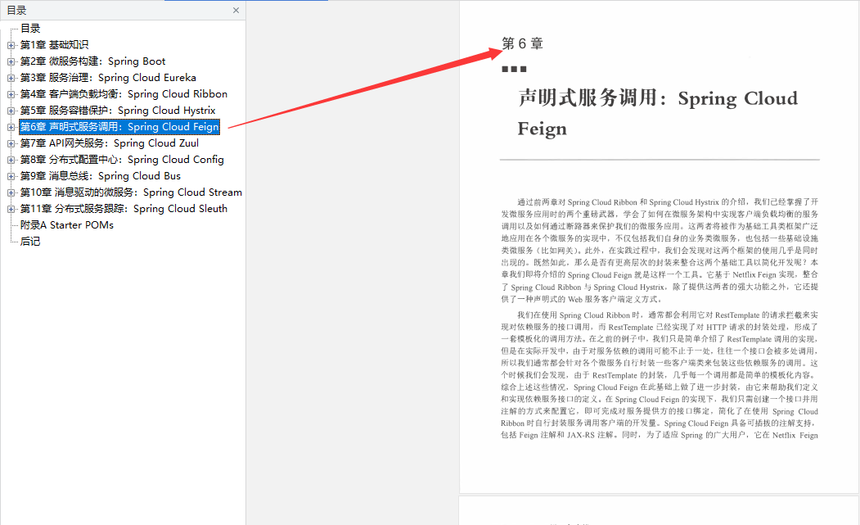Expand 第8章 Spring Cloud Config node
Screen dimensions: 860x525
tap(11, 161)
